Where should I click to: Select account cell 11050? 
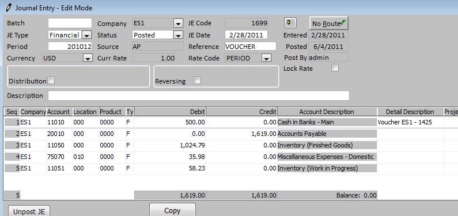pyautogui.click(x=59, y=145)
